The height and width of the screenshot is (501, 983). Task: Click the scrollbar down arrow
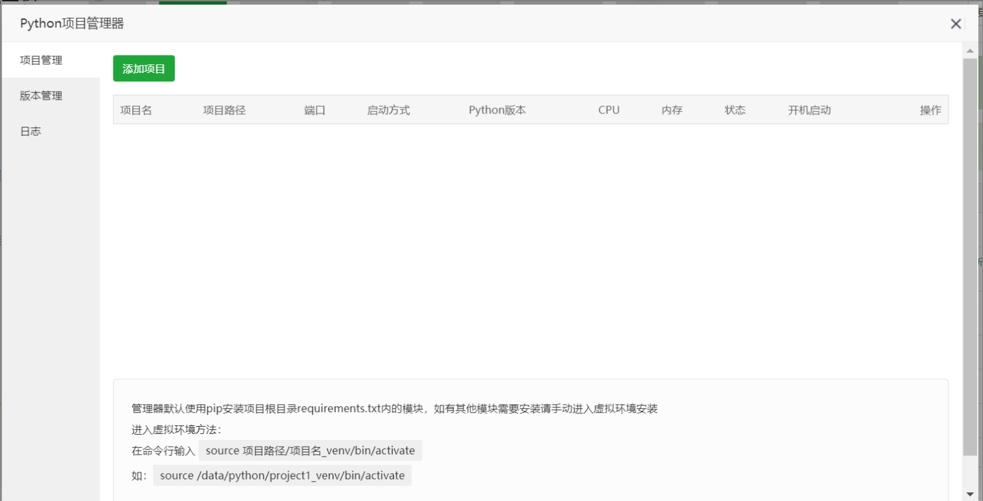[968, 494]
